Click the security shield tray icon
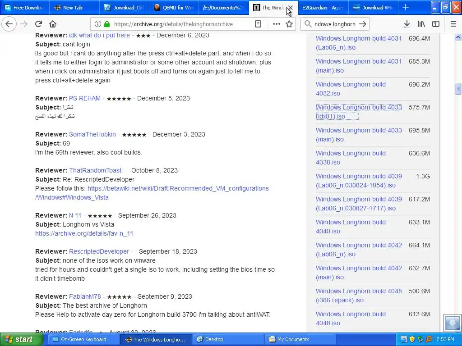Viewport: 462px width, 346px height. pos(412,339)
